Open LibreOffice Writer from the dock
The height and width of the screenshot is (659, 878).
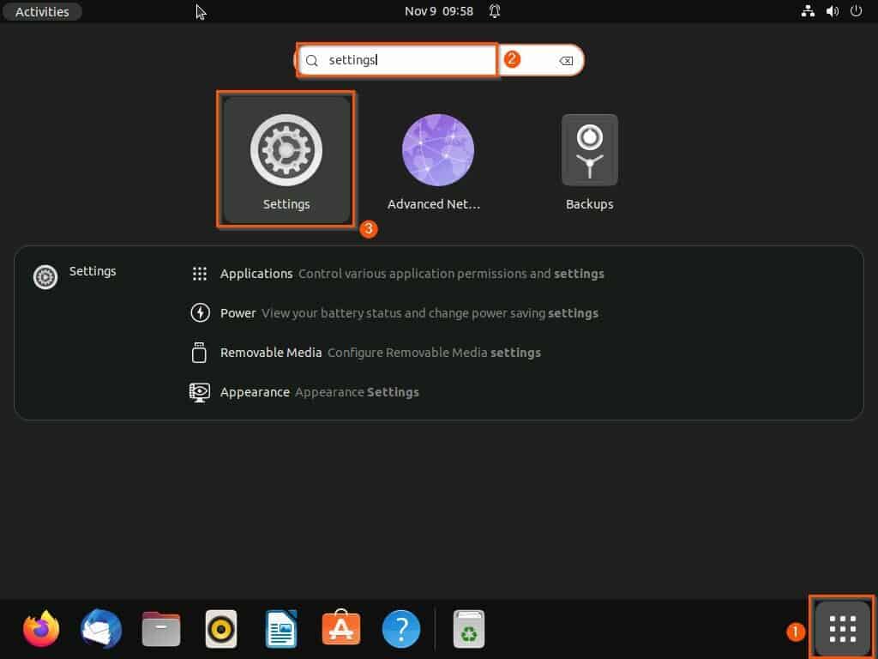point(280,628)
